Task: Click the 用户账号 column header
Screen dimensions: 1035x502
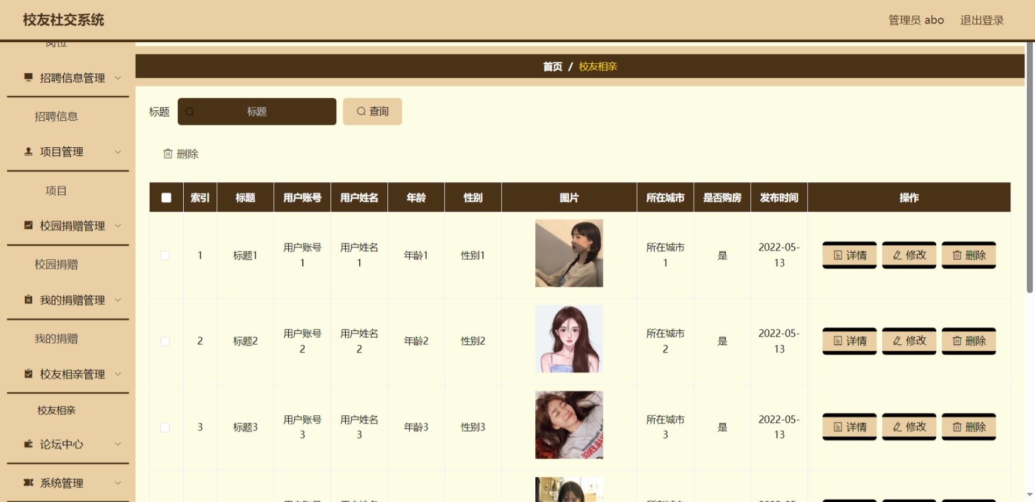Action: click(302, 198)
